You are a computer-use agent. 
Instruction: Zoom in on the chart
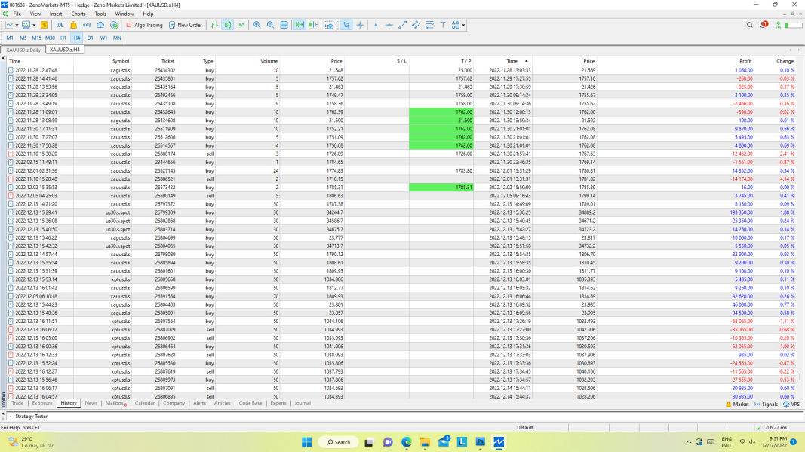pos(257,25)
